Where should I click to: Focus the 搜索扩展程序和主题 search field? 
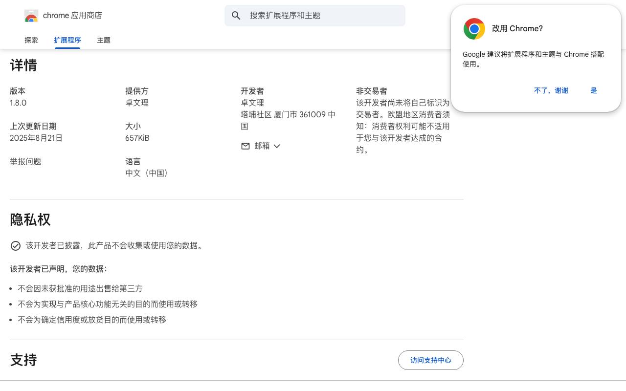click(315, 16)
